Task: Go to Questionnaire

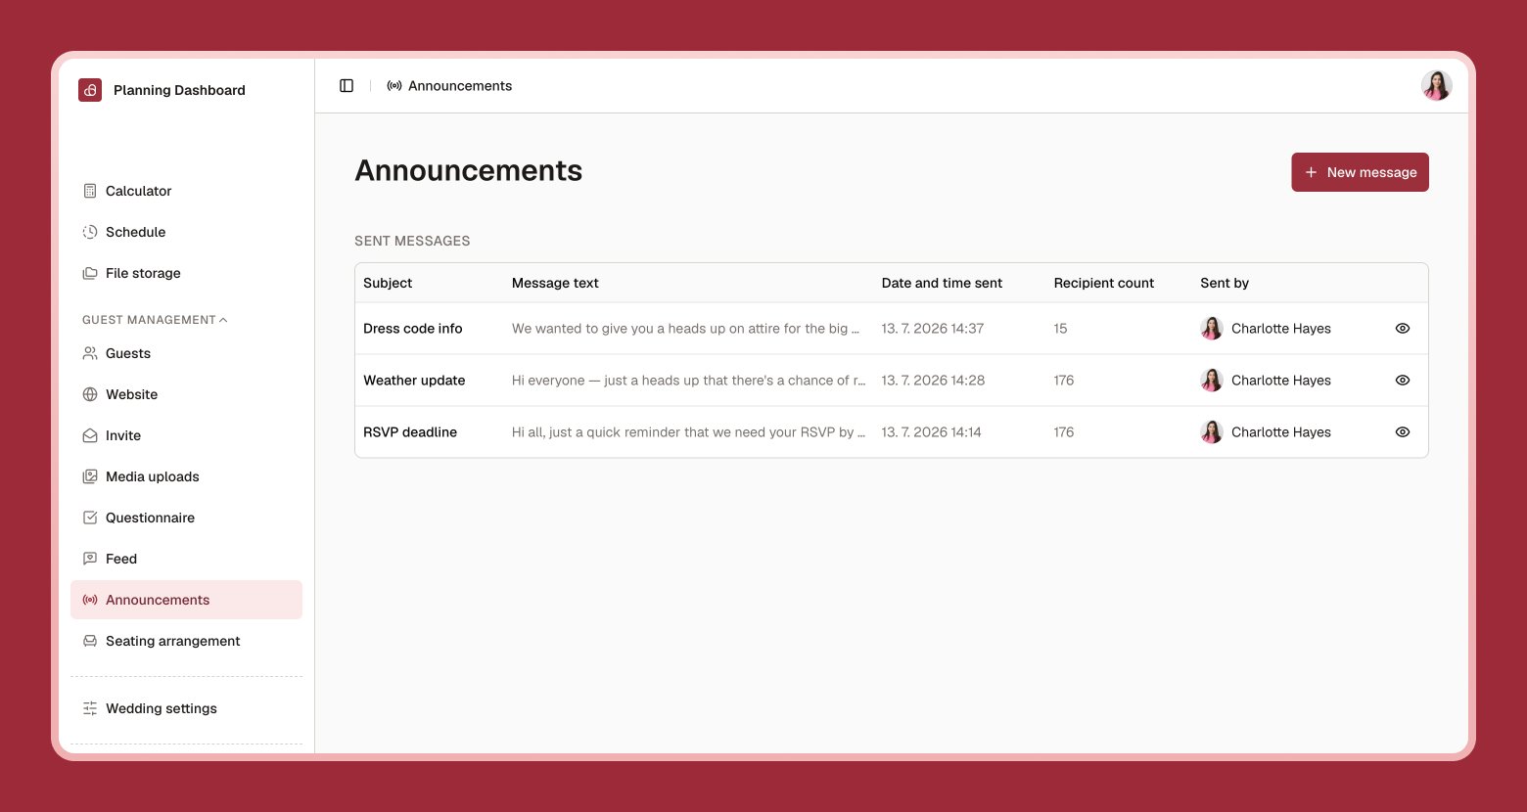Action: (186, 518)
